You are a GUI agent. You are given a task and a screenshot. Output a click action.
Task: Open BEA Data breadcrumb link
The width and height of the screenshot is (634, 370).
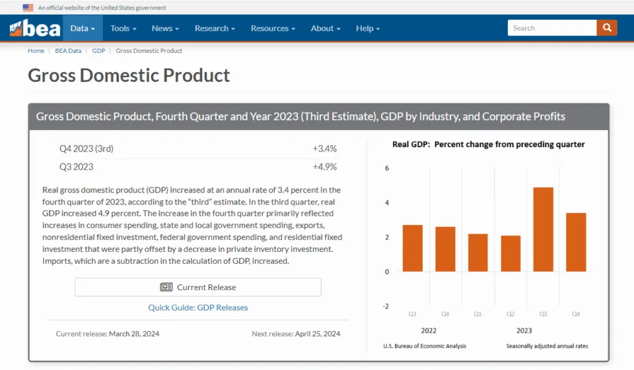68,51
